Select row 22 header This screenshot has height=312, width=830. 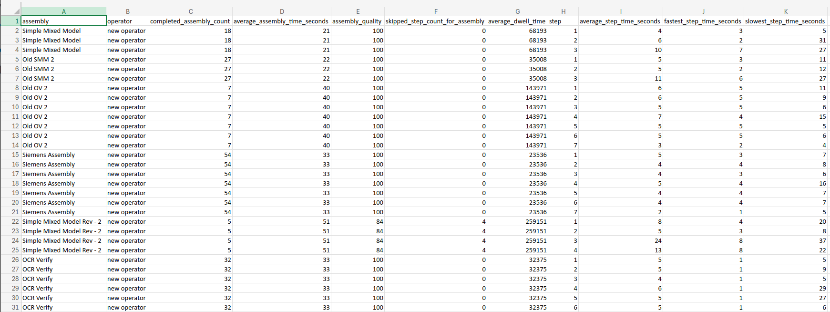click(x=10, y=221)
